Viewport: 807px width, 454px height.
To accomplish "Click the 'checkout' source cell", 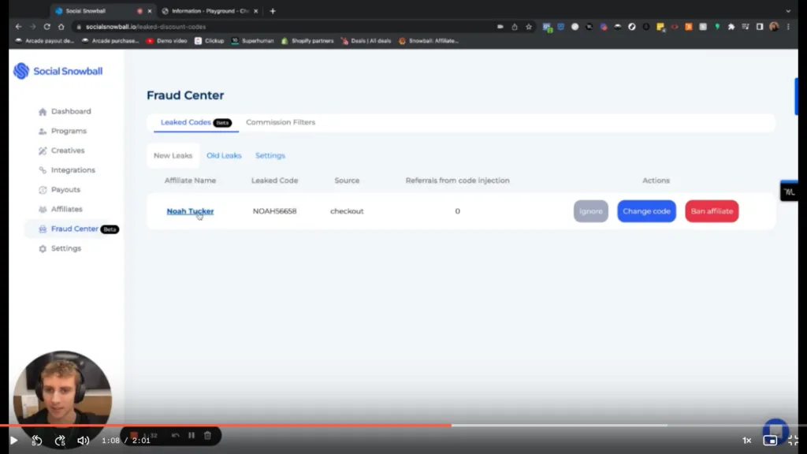I will (347, 211).
